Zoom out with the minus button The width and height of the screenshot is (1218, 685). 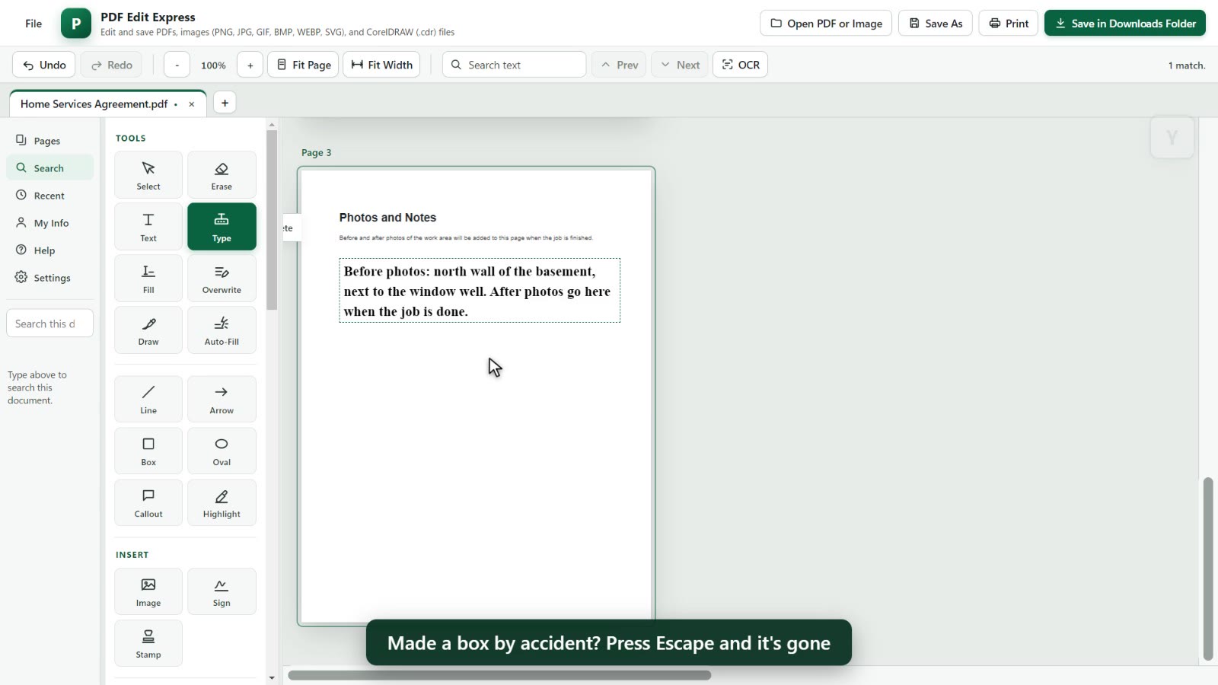(177, 65)
